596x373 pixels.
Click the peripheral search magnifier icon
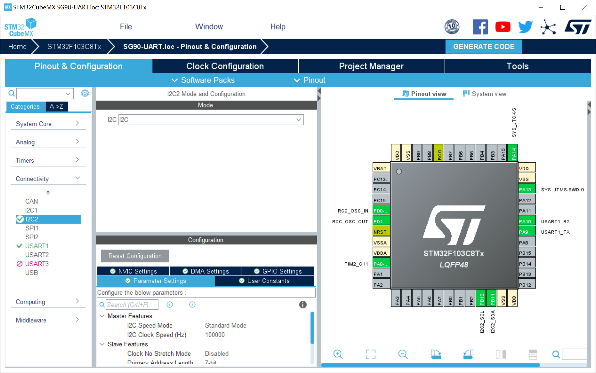[12, 93]
